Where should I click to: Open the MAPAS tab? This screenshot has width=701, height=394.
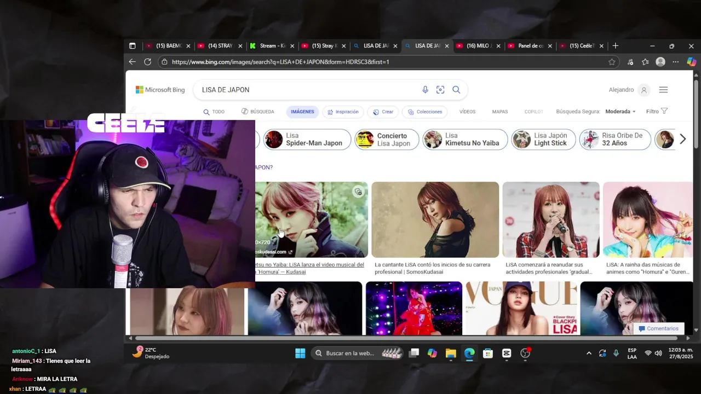pos(500,112)
